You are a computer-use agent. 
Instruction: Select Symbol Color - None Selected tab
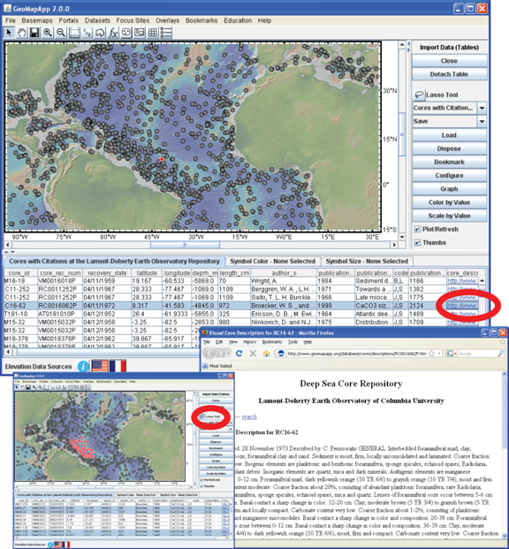point(273,261)
